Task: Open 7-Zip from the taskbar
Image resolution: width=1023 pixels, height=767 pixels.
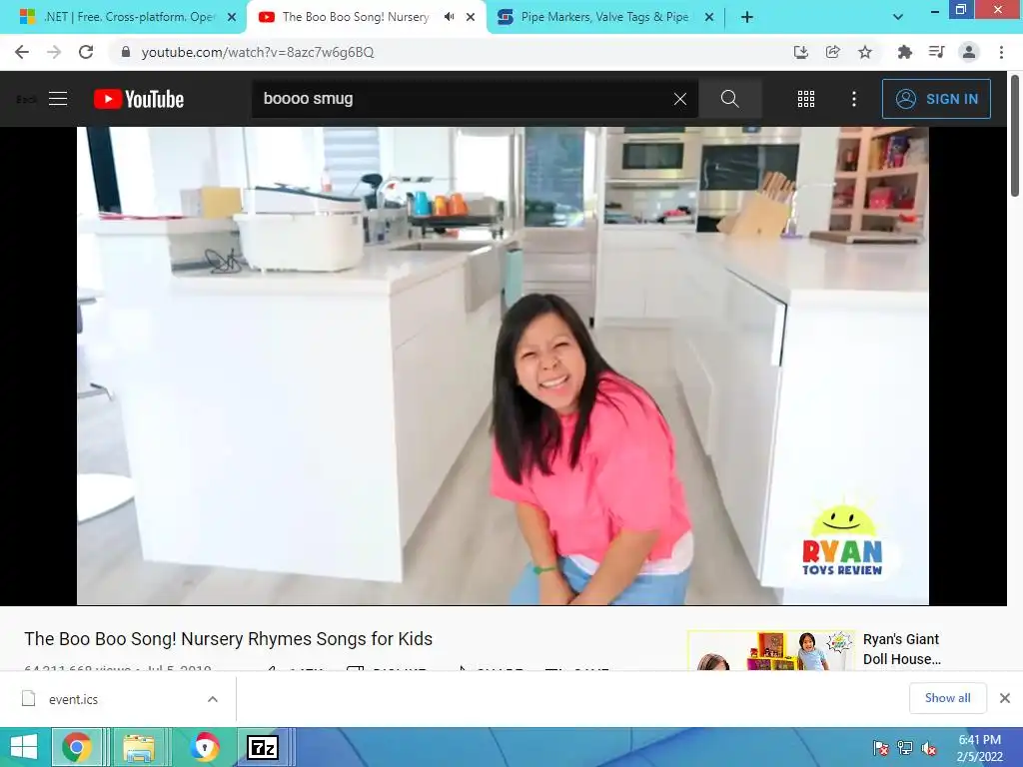Action: [263, 747]
